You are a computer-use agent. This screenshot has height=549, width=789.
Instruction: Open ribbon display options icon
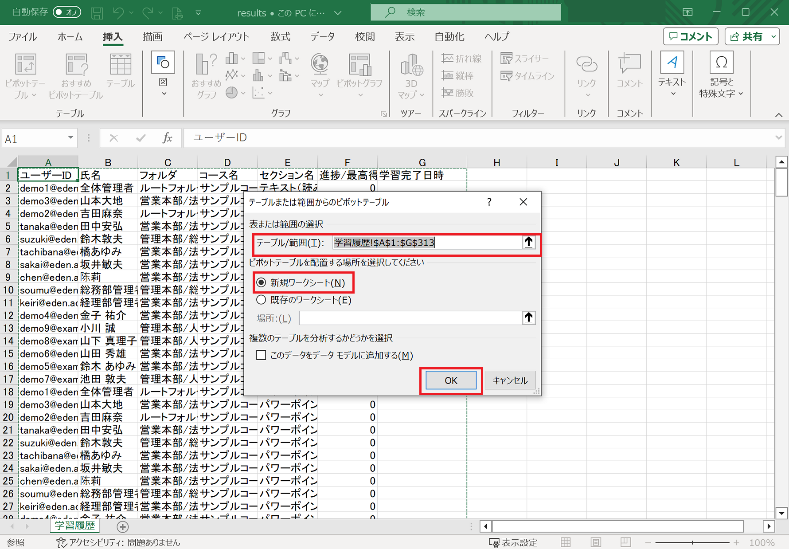[687, 12]
